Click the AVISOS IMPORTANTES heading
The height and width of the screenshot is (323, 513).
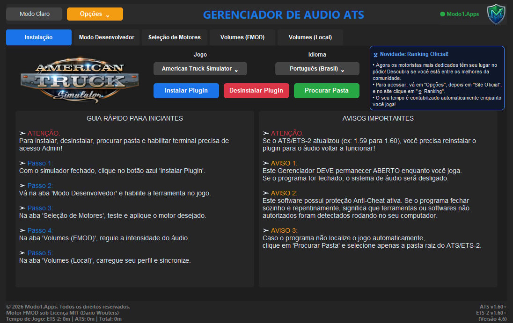[x=378, y=118]
